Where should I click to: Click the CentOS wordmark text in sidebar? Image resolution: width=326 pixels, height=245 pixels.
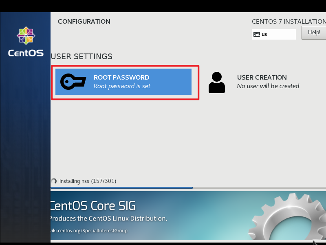click(x=26, y=53)
